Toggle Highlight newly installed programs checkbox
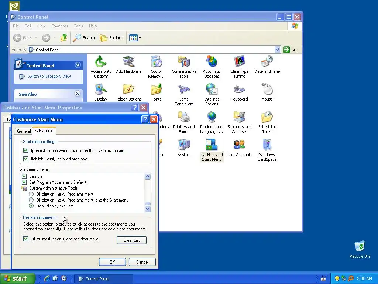The height and width of the screenshot is (284, 378). click(25, 159)
